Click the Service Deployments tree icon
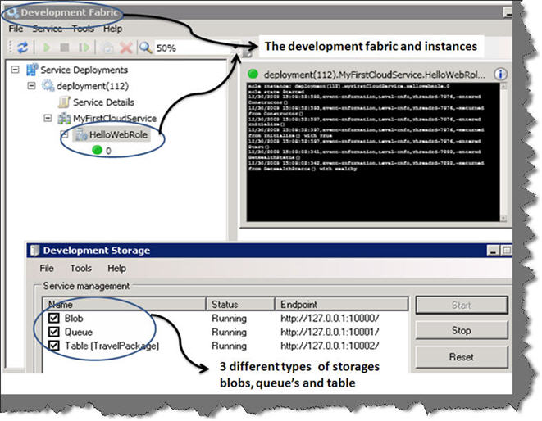 [32, 70]
